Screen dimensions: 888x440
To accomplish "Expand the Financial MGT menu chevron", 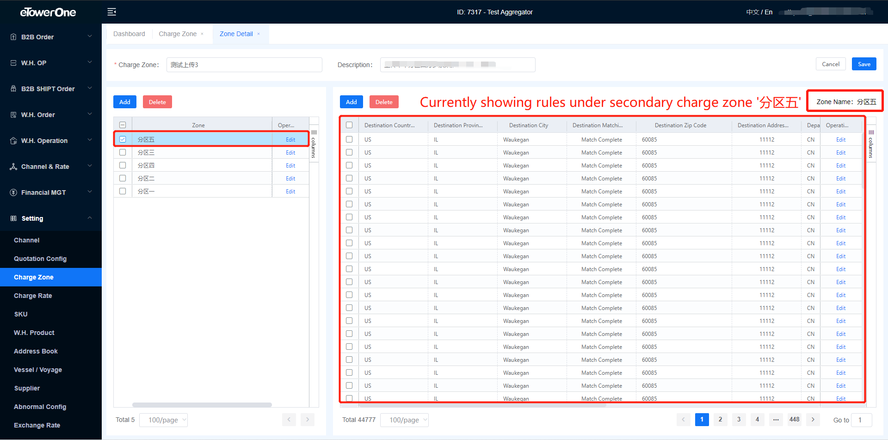I will [x=90, y=192].
